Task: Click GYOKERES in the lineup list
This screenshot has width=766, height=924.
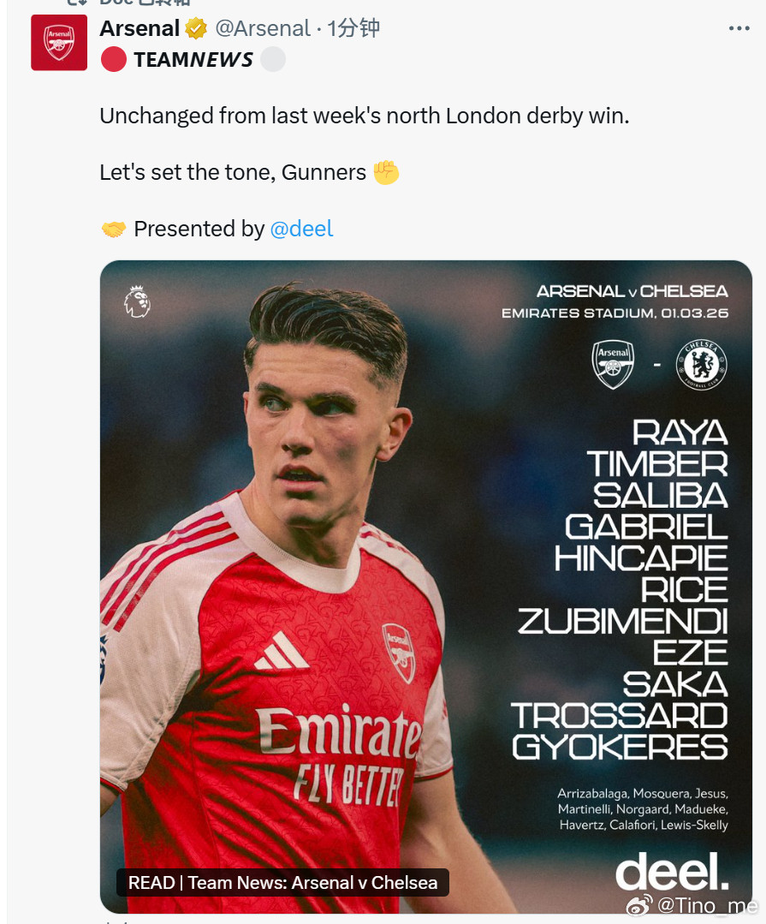Action: [620, 746]
